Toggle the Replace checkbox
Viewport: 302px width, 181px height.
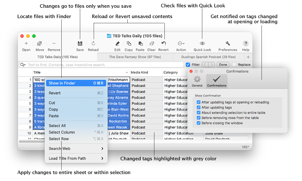click(234, 65)
